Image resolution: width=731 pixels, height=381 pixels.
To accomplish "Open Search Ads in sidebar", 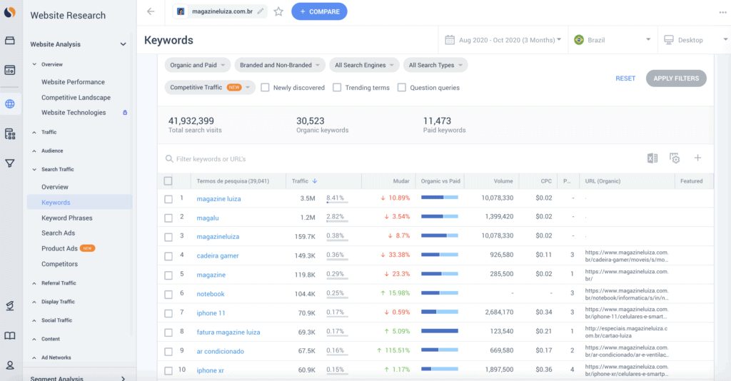I will [x=59, y=233].
